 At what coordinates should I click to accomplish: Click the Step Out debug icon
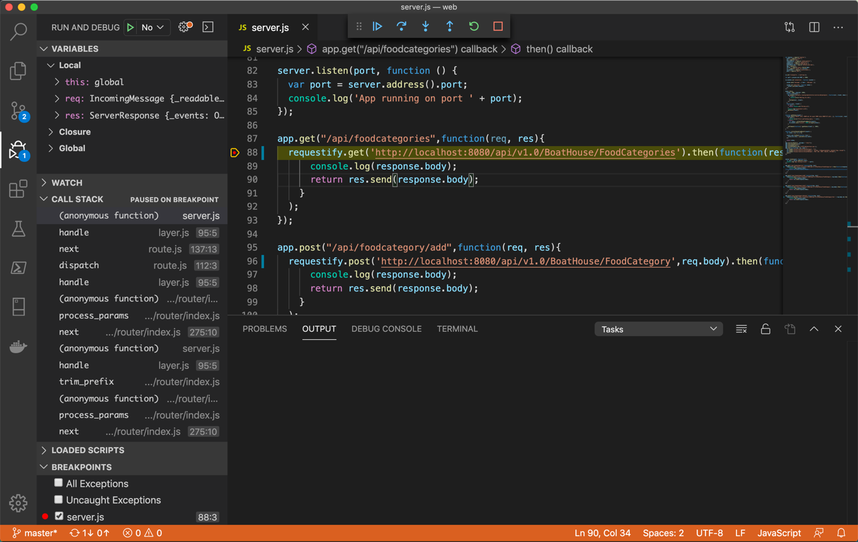tap(449, 26)
